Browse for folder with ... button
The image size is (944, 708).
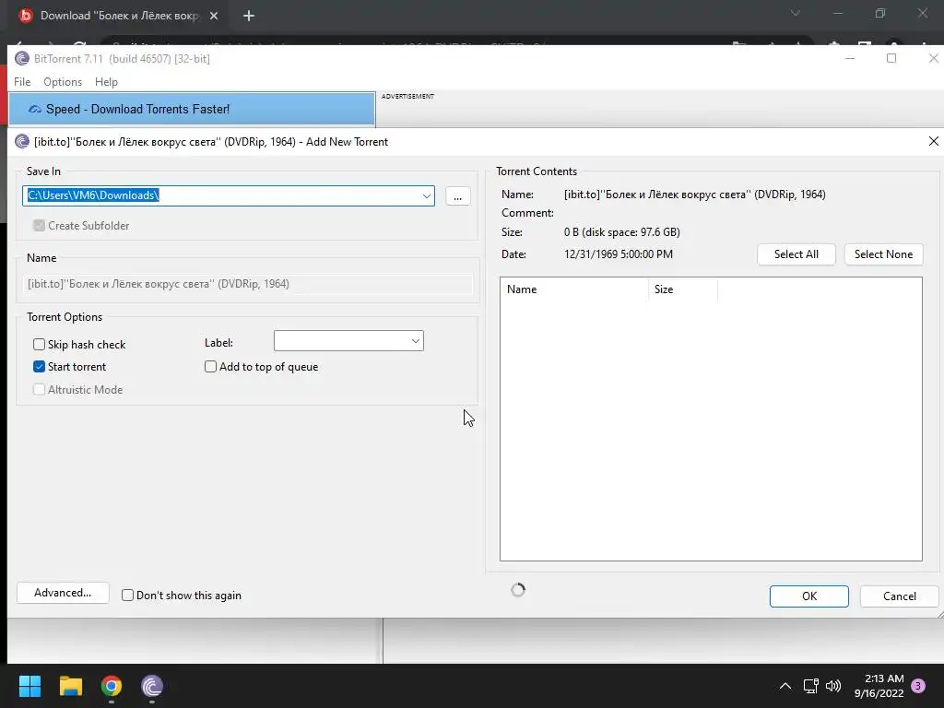point(457,196)
